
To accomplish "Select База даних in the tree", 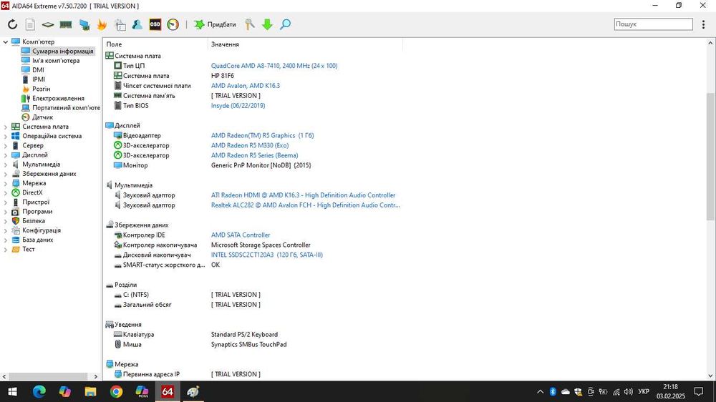I will coord(38,240).
